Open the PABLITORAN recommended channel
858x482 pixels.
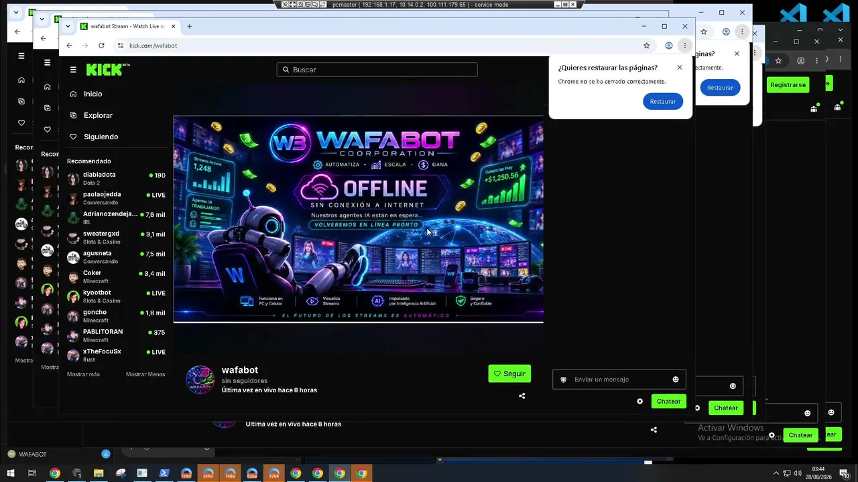click(x=116, y=335)
